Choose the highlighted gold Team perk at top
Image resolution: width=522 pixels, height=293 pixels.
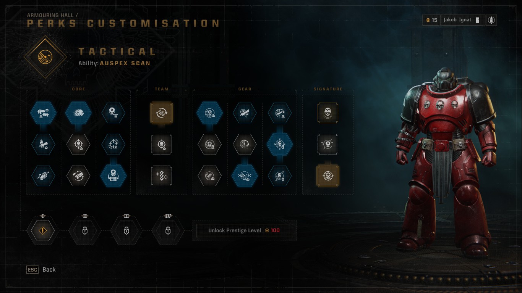[x=162, y=113]
